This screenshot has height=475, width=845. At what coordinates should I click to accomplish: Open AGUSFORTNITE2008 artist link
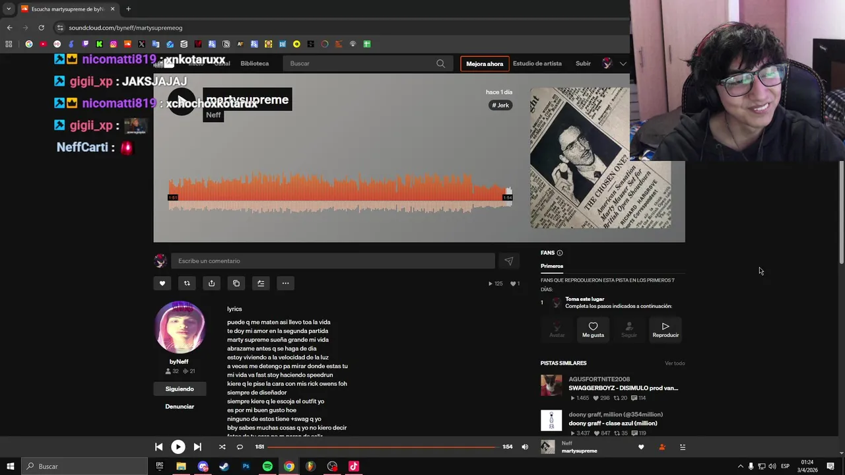coord(599,379)
